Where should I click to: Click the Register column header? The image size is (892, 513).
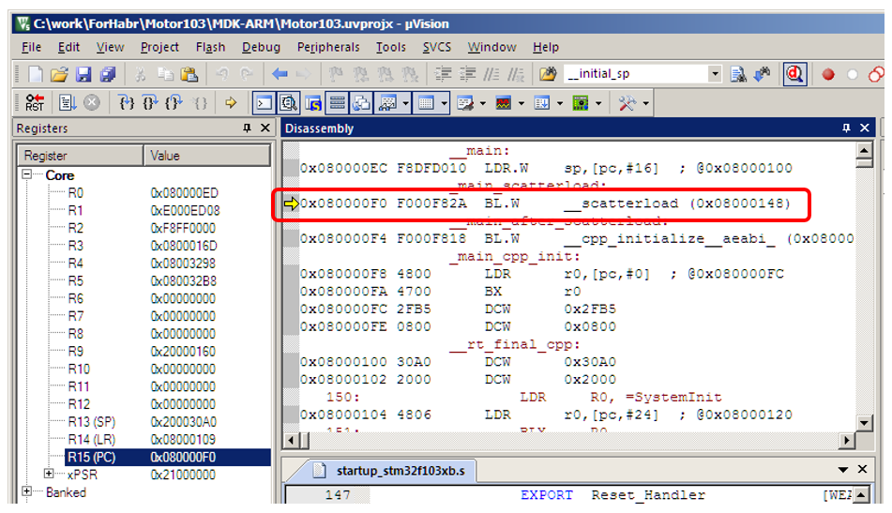pos(81,156)
